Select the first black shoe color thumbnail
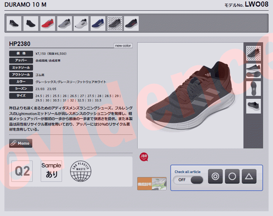 14,24
